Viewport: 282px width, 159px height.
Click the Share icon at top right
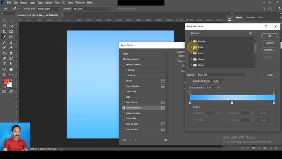coord(279,9)
